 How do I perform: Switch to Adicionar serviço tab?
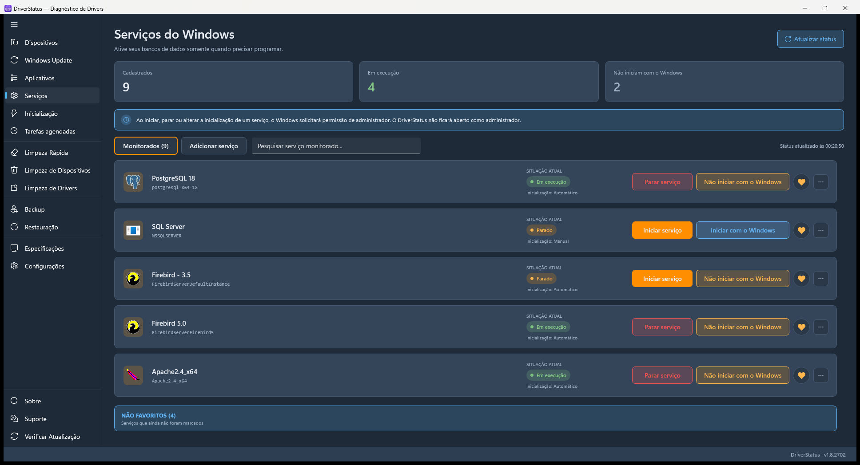coord(214,146)
